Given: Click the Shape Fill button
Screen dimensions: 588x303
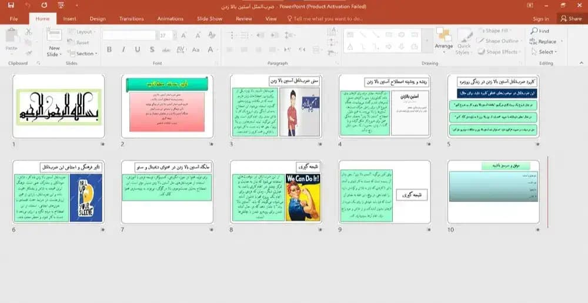Looking at the screenshot, I should click(x=495, y=31).
